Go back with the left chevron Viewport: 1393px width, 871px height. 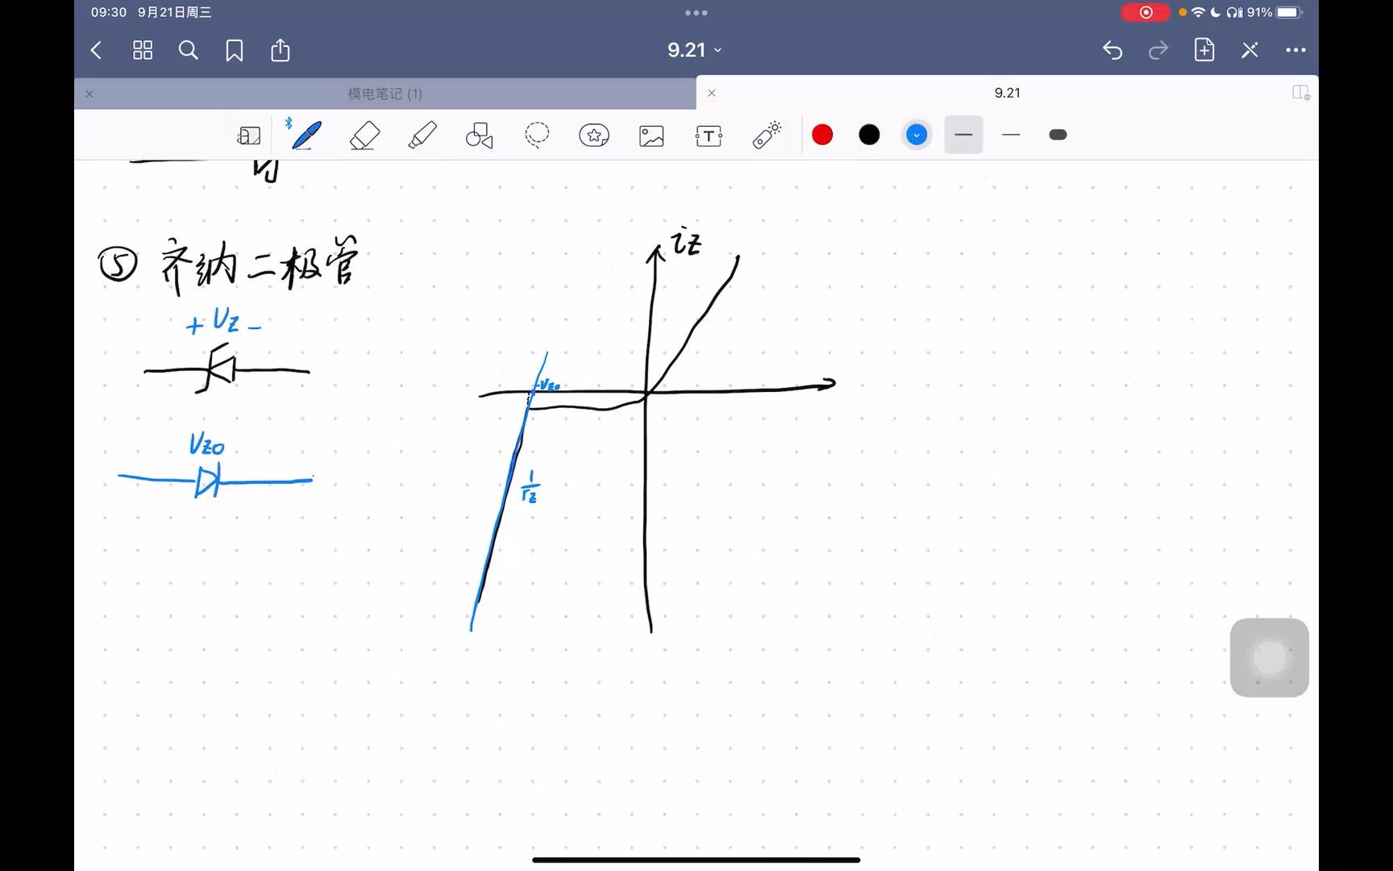(x=96, y=51)
